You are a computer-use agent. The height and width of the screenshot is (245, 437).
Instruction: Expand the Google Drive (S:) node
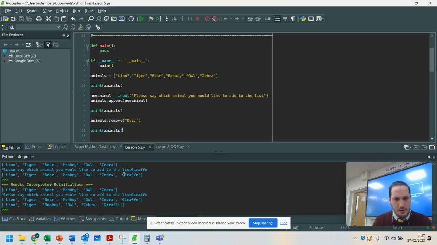pos(5,61)
